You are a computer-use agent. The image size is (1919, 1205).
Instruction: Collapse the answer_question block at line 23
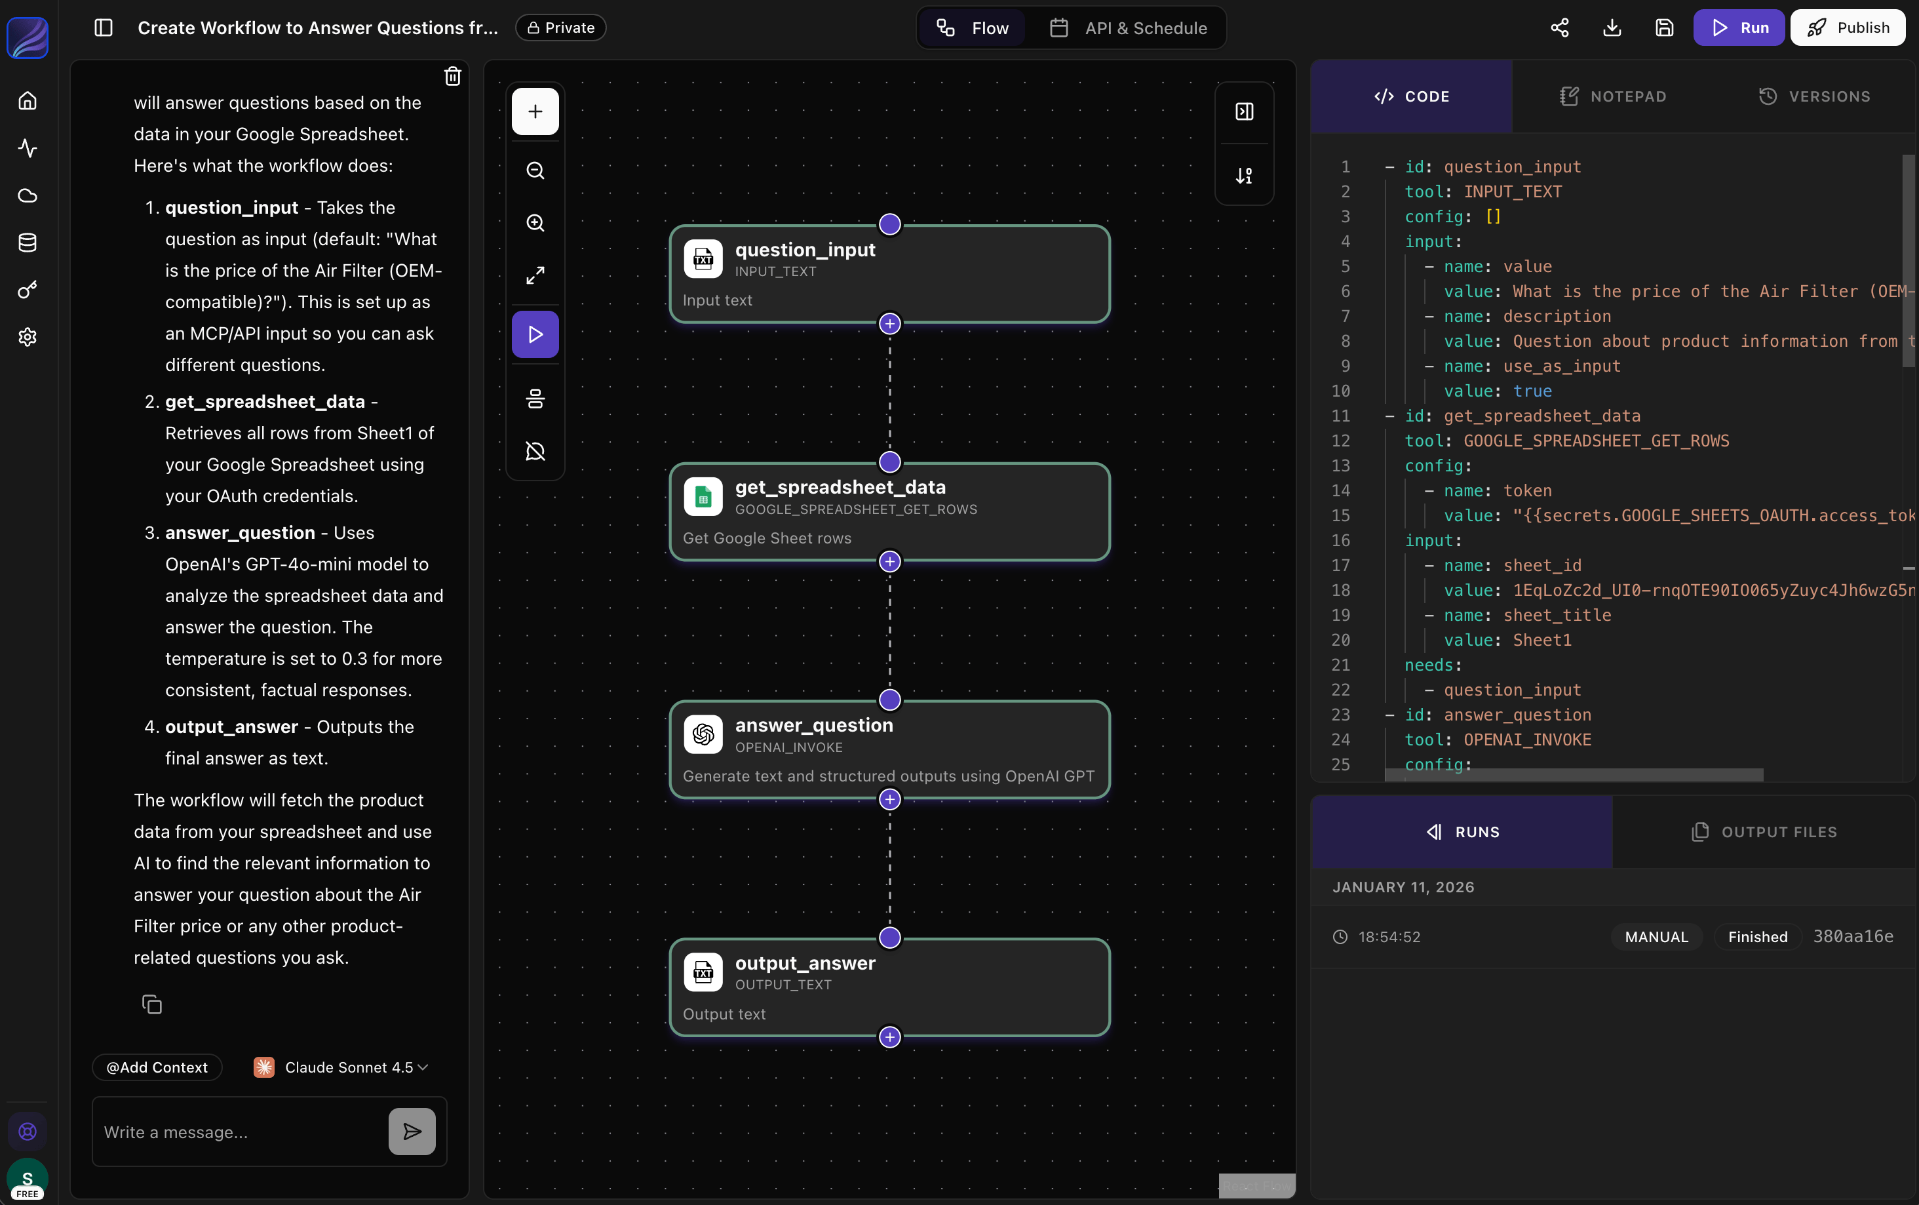(x=1389, y=715)
